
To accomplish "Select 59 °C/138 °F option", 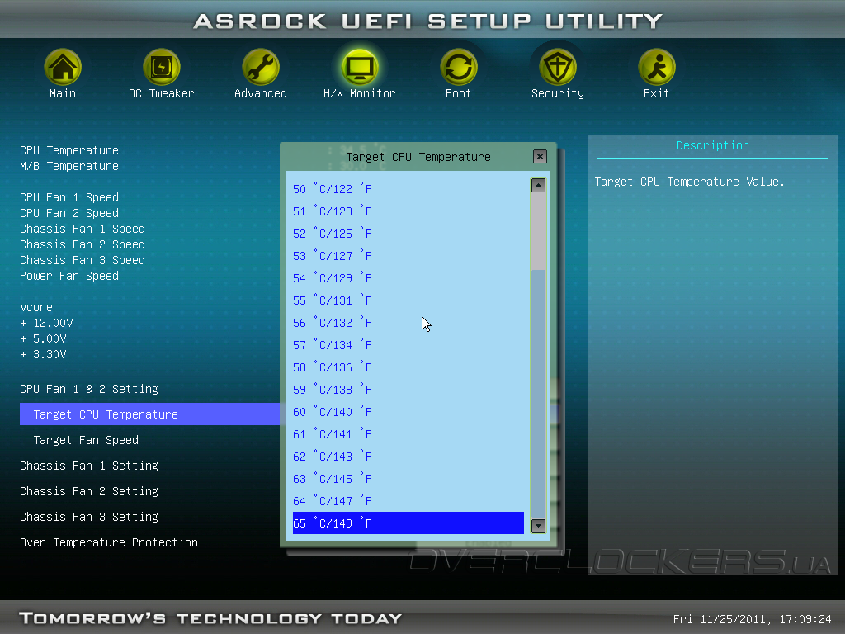I will pyautogui.click(x=408, y=390).
